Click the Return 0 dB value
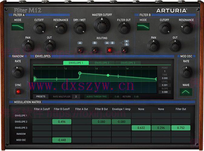204x151 pixels. point(136,97)
